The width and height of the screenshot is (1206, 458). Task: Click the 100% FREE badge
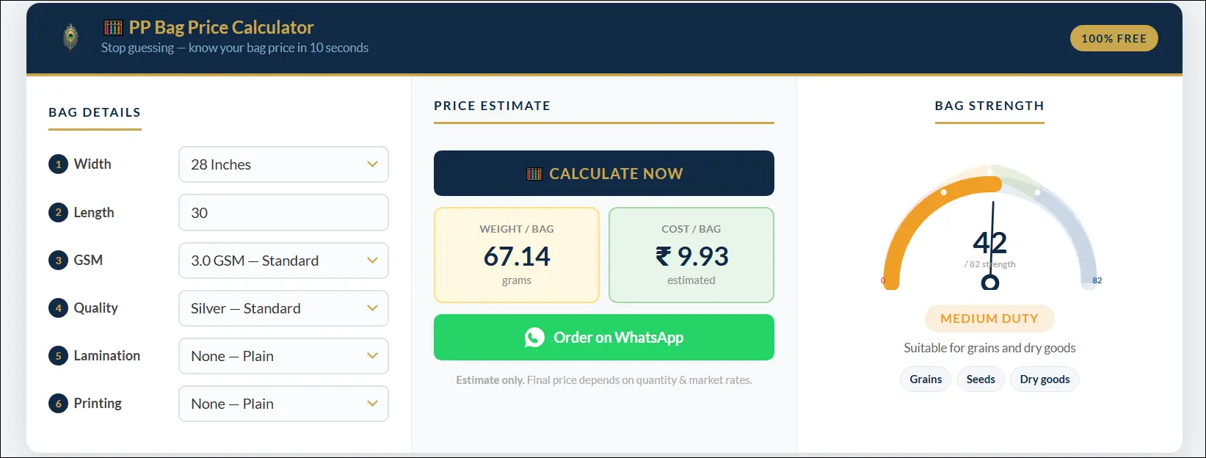point(1114,38)
